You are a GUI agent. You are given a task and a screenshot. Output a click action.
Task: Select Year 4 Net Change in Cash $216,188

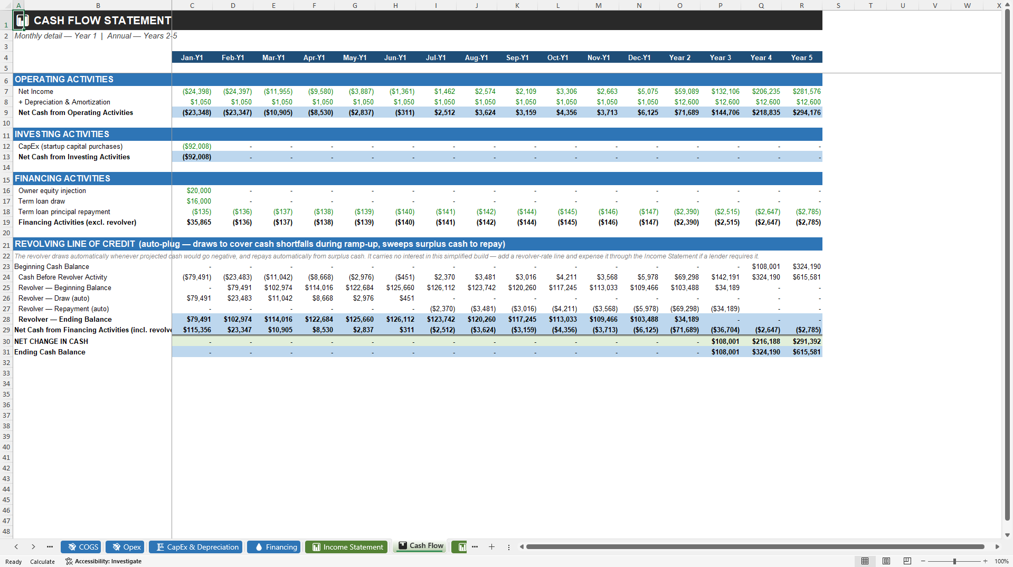coord(761,341)
